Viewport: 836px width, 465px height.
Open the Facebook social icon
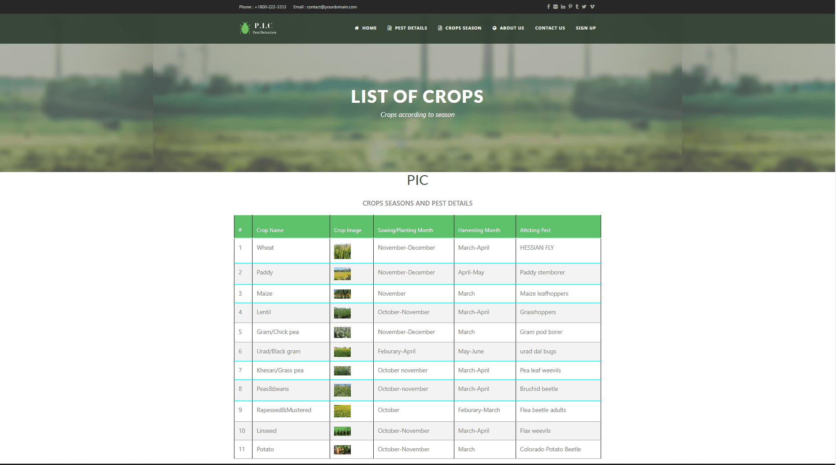[548, 7]
